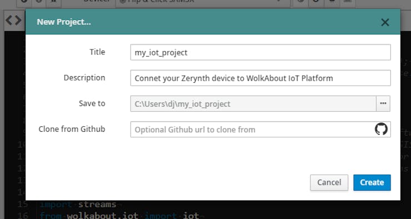This screenshot has height=219, width=411.
Task: Focus the Title field containing my_iot_project
Action: pyautogui.click(x=260, y=52)
